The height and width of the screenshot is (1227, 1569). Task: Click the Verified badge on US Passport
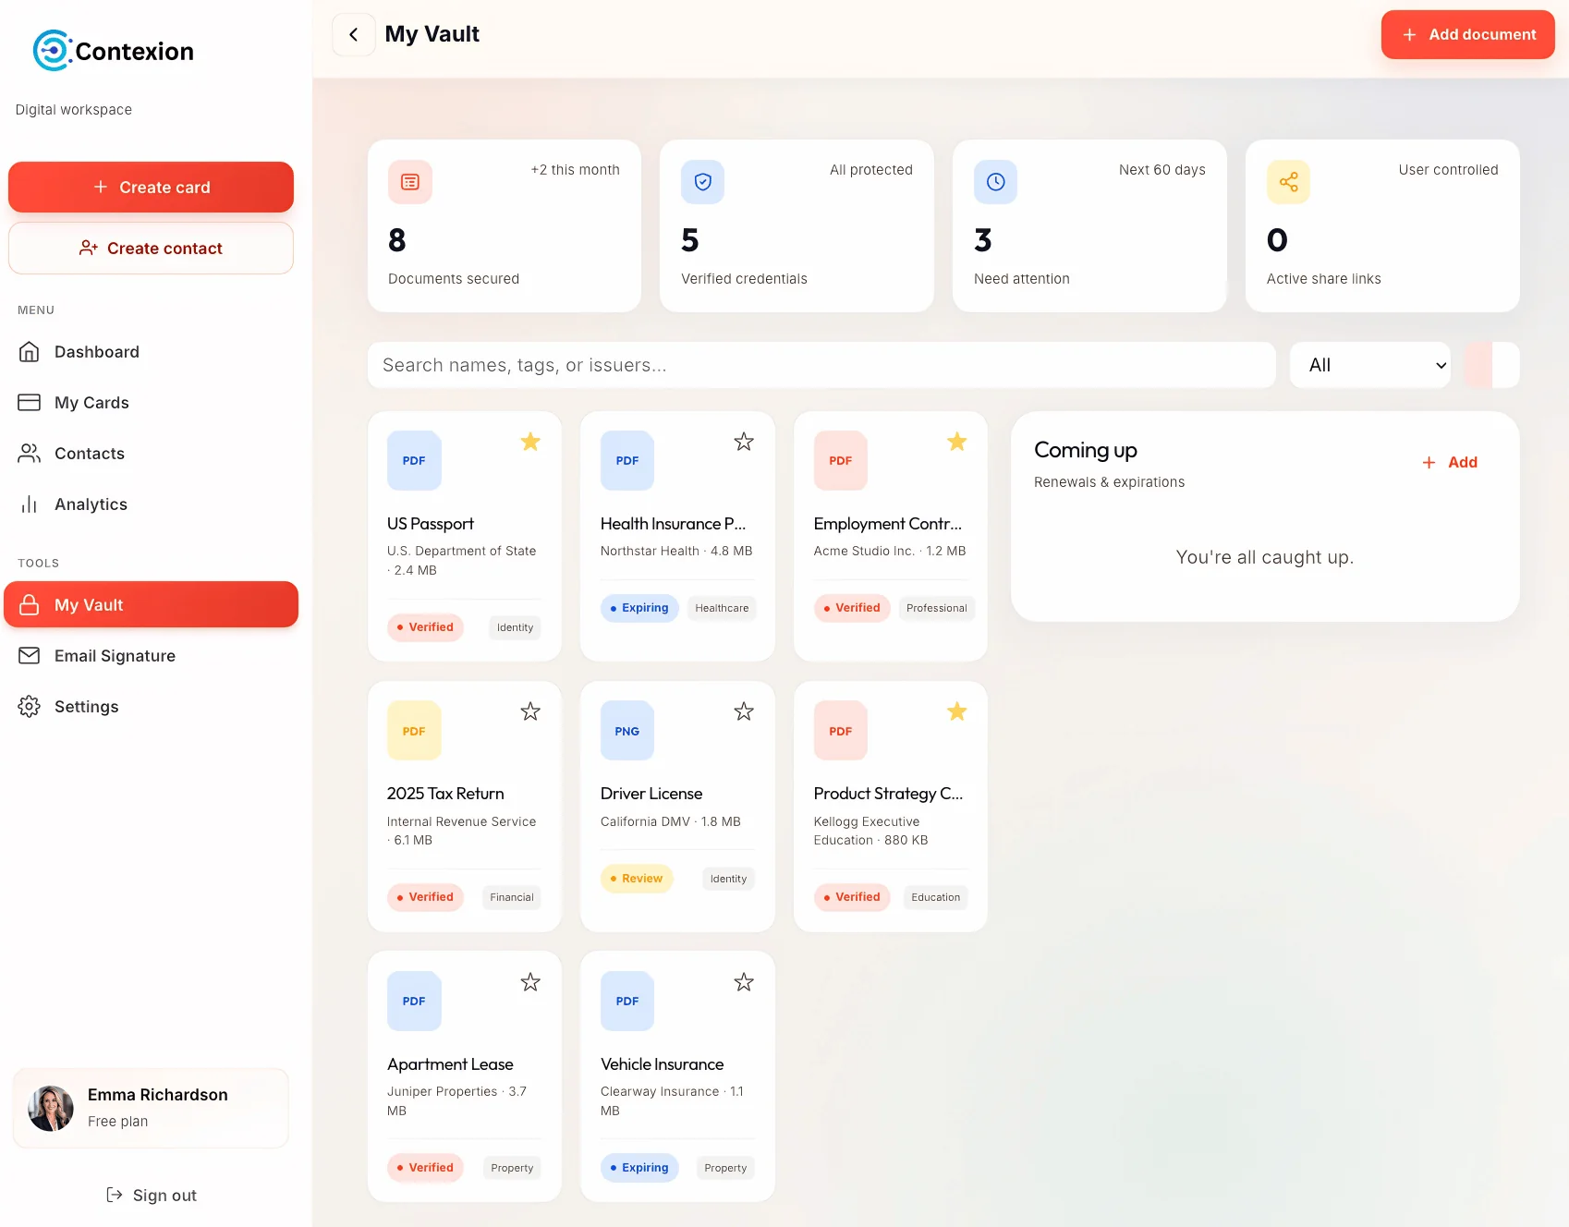(425, 627)
